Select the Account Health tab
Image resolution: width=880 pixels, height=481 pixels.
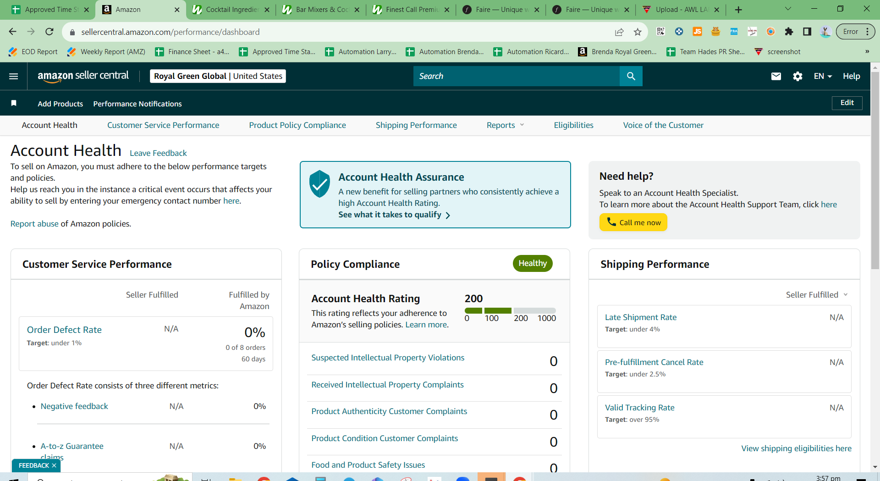pos(49,125)
